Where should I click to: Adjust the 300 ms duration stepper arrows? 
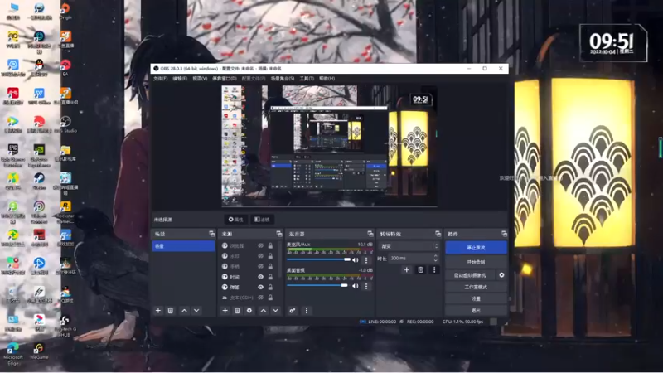436,258
